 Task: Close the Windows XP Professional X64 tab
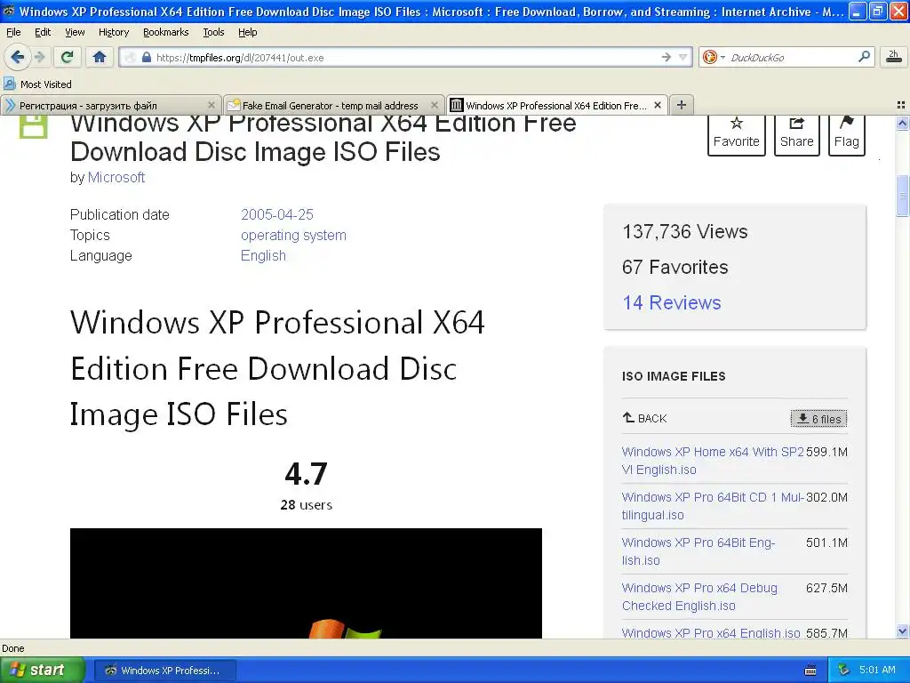point(658,105)
